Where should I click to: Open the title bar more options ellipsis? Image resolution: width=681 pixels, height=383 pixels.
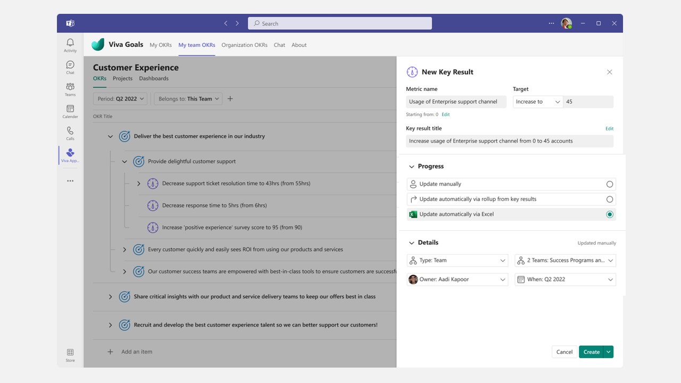[551, 23]
